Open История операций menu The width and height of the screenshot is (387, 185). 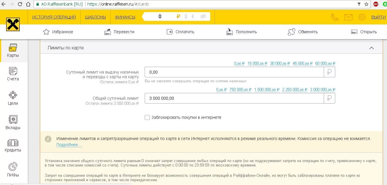pos(54,17)
